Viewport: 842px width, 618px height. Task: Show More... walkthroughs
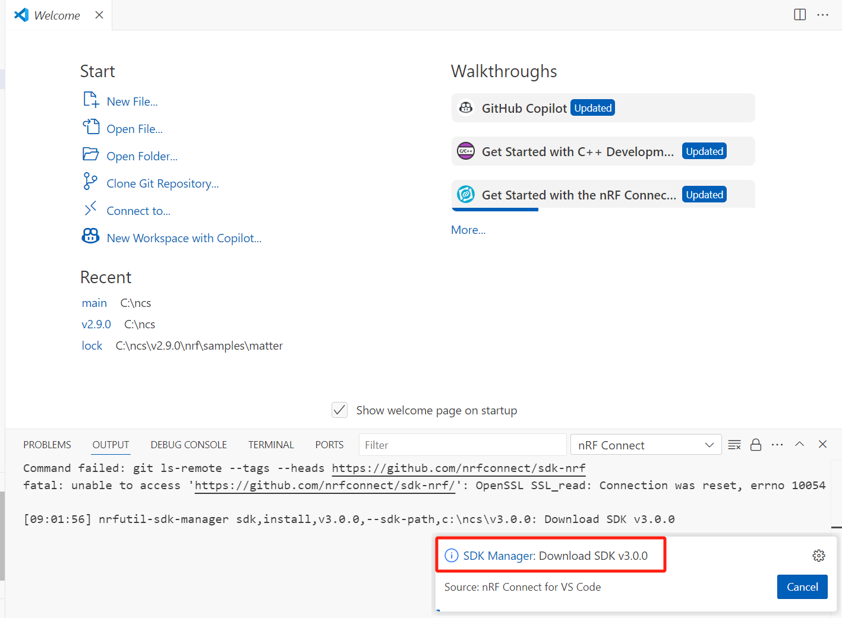coord(468,230)
